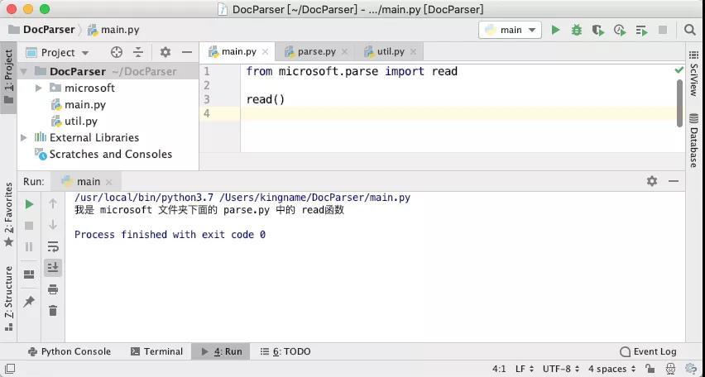
Task: Toggle the 4: Run tool window
Action: pyautogui.click(x=221, y=352)
